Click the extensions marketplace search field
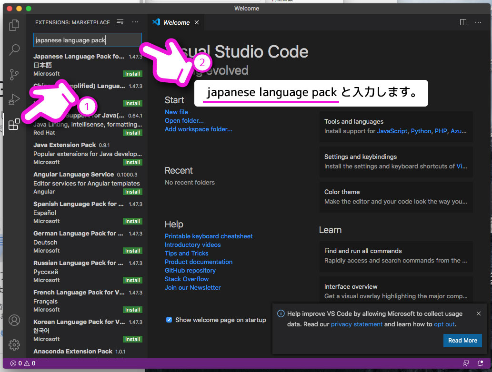The image size is (492, 372). click(x=87, y=40)
